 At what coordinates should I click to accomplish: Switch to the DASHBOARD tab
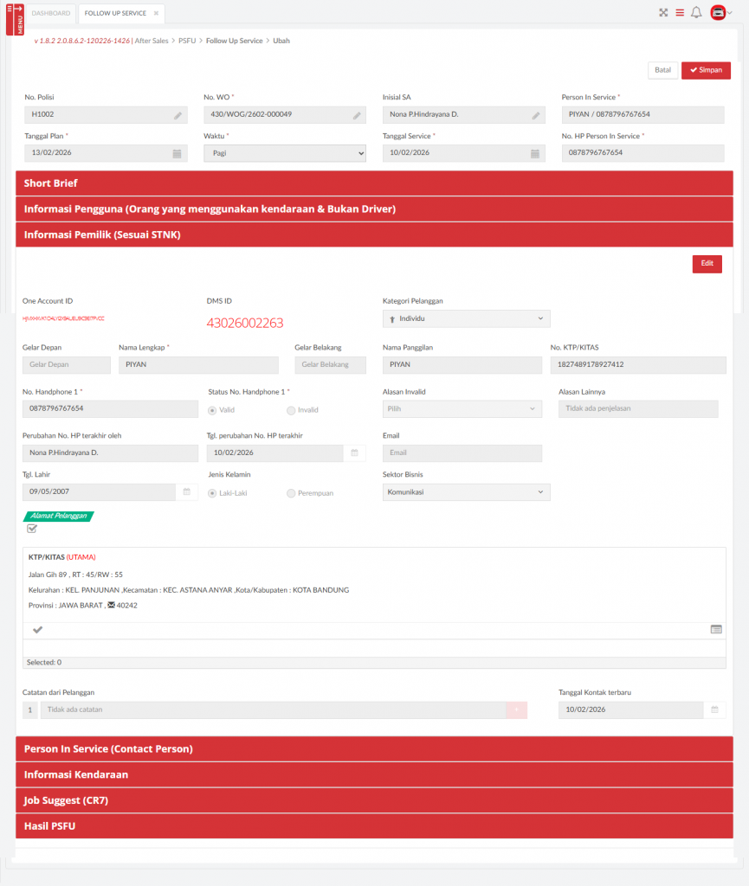click(x=51, y=14)
